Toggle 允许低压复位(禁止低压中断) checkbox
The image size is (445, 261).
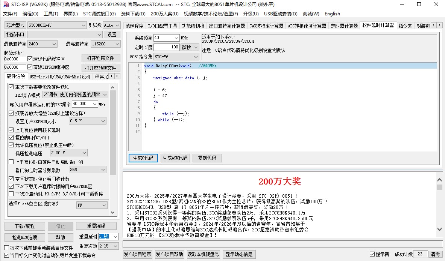tap(11, 145)
